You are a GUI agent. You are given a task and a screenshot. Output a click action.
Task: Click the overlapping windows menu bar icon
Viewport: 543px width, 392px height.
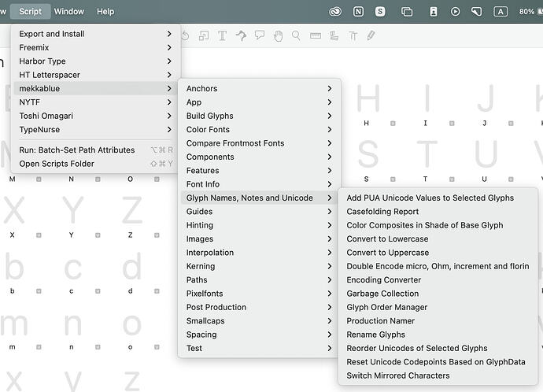[x=407, y=12]
